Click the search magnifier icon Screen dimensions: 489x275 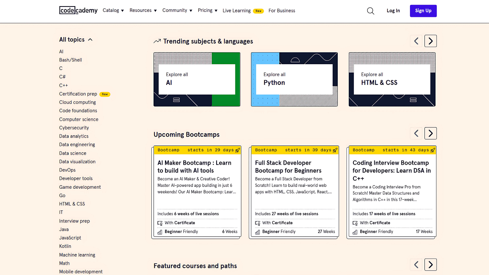click(x=370, y=11)
